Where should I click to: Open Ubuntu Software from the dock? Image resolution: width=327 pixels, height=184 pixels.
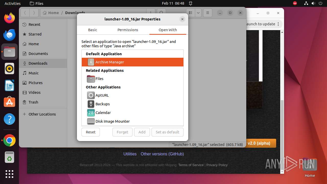coord(9,102)
